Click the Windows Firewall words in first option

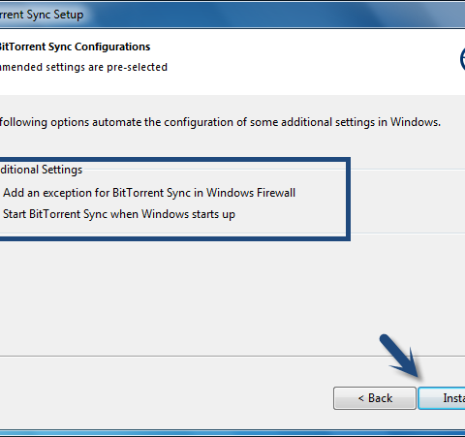point(251,193)
